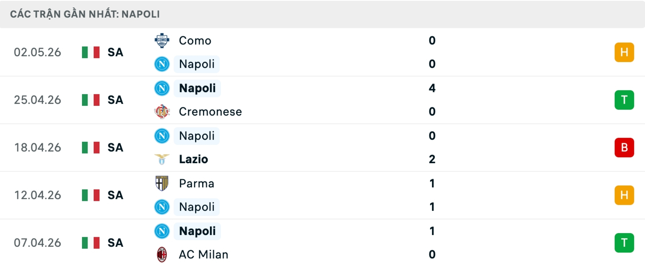Click the Lazio eagle crest icon
Image resolution: width=645 pixels, height=266 pixels.
162,159
